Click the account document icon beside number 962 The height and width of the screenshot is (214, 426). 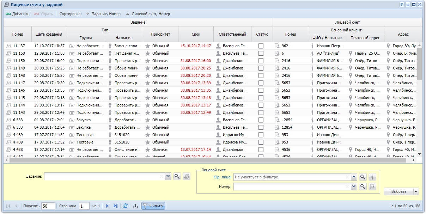click(x=277, y=46)
